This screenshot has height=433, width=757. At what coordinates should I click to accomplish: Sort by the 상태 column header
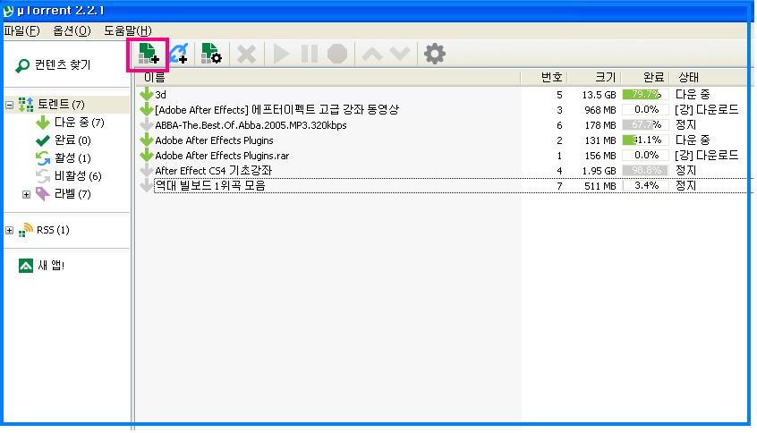pos(710,77)
